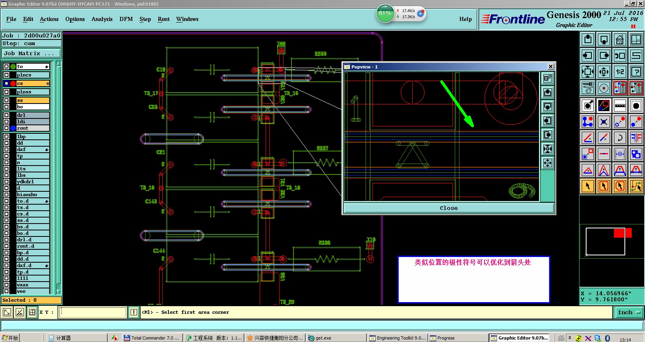Select the net selection arrow tool
This screenshot has width=645, height=342.
pos(636,186)
